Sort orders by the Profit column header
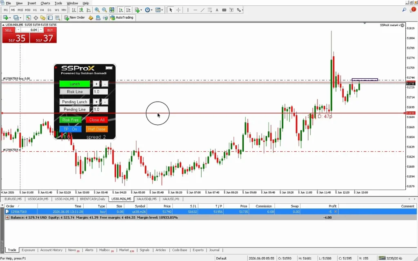Viewport: 418px width, 261px height. click(x=319, y=206)
